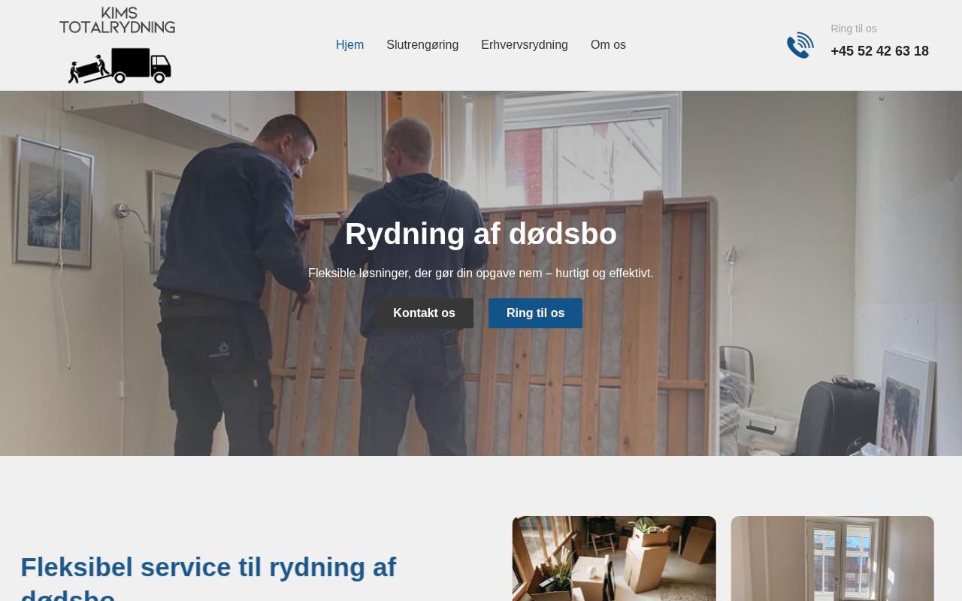This screenshot has width=962, height=601.
Task: Click the dark Kontakt os button
Action: tap(425, 313)
